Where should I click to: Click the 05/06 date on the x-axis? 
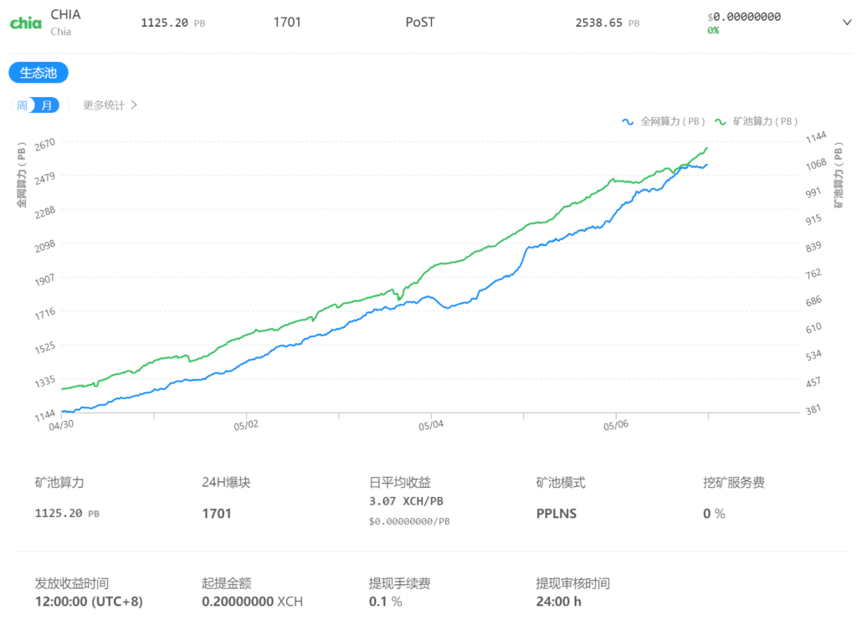616,425
